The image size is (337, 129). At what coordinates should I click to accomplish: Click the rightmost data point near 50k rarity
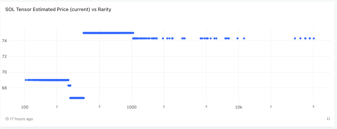pyautogui.click(x=314, y=38)
